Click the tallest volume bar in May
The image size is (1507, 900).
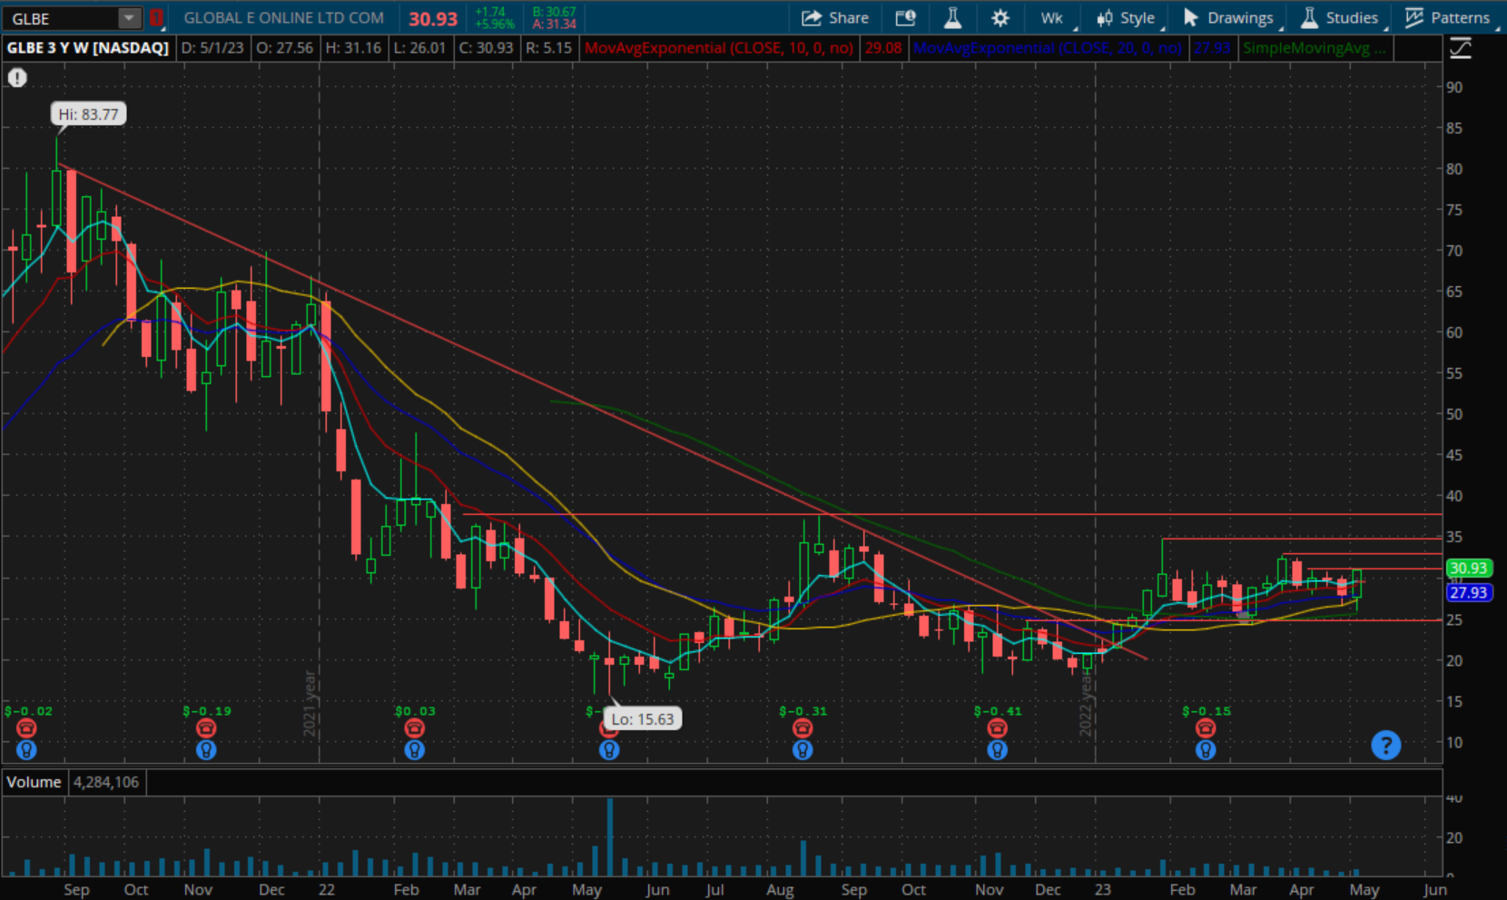(610, 836)
